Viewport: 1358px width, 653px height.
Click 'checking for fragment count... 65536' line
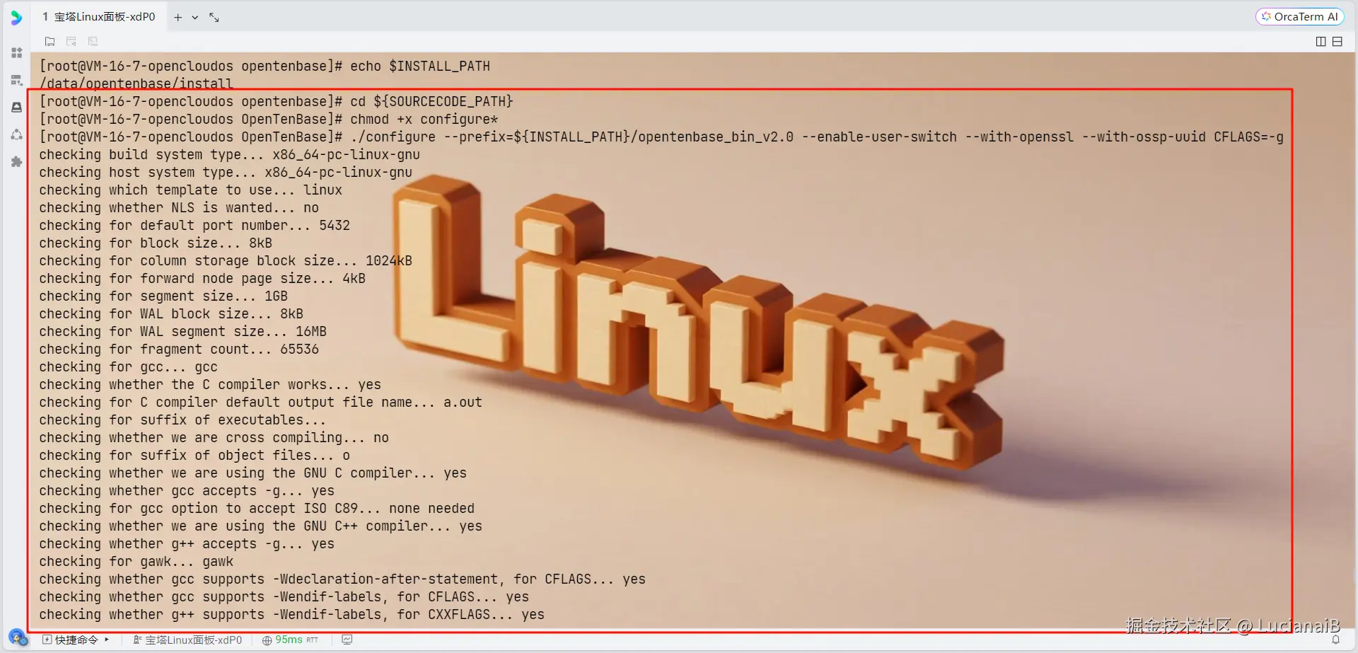[179, 349]
